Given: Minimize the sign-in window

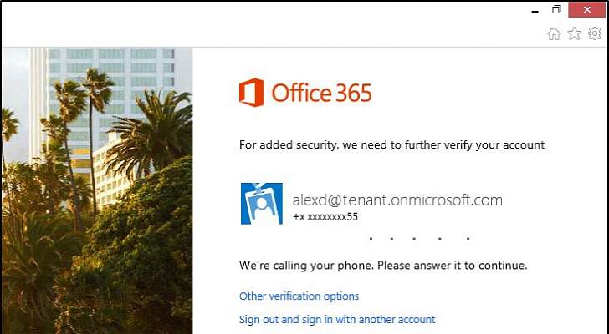Looking at the screenshot, I should [x=535, y=10].
